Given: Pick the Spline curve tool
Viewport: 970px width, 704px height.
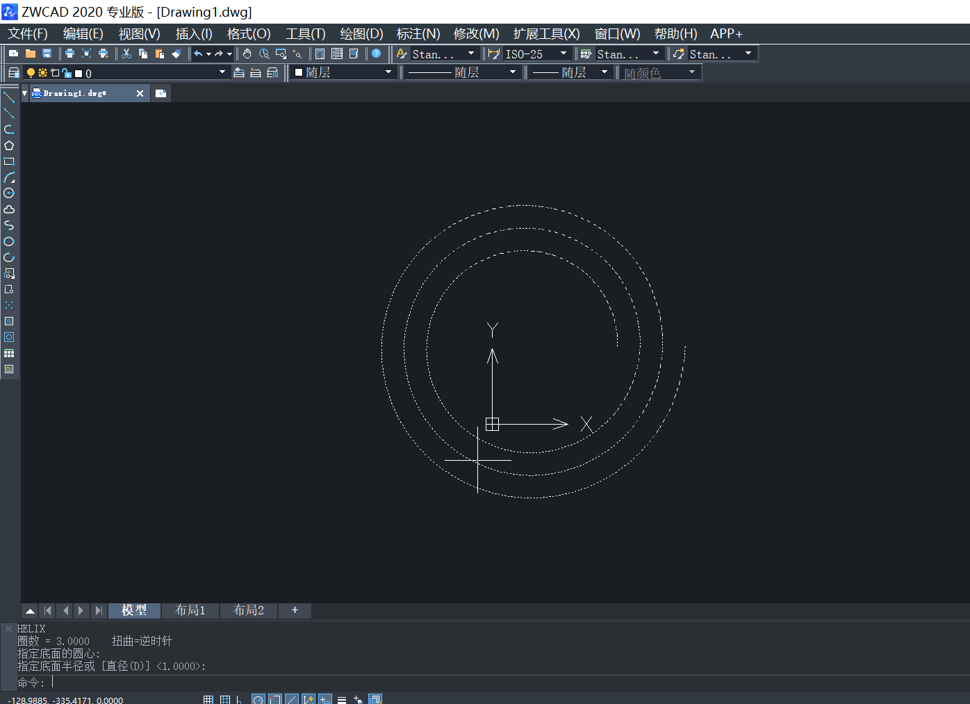Looking at the screenshot, I should 9,225.
